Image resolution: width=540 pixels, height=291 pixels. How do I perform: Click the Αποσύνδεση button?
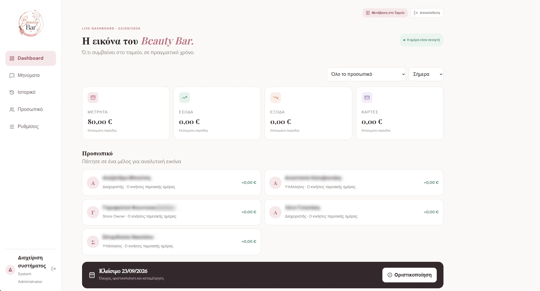[x=427, y=13]
